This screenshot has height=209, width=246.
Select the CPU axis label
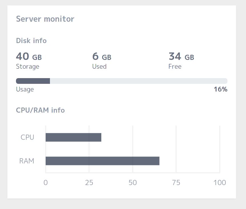point(27,137)
